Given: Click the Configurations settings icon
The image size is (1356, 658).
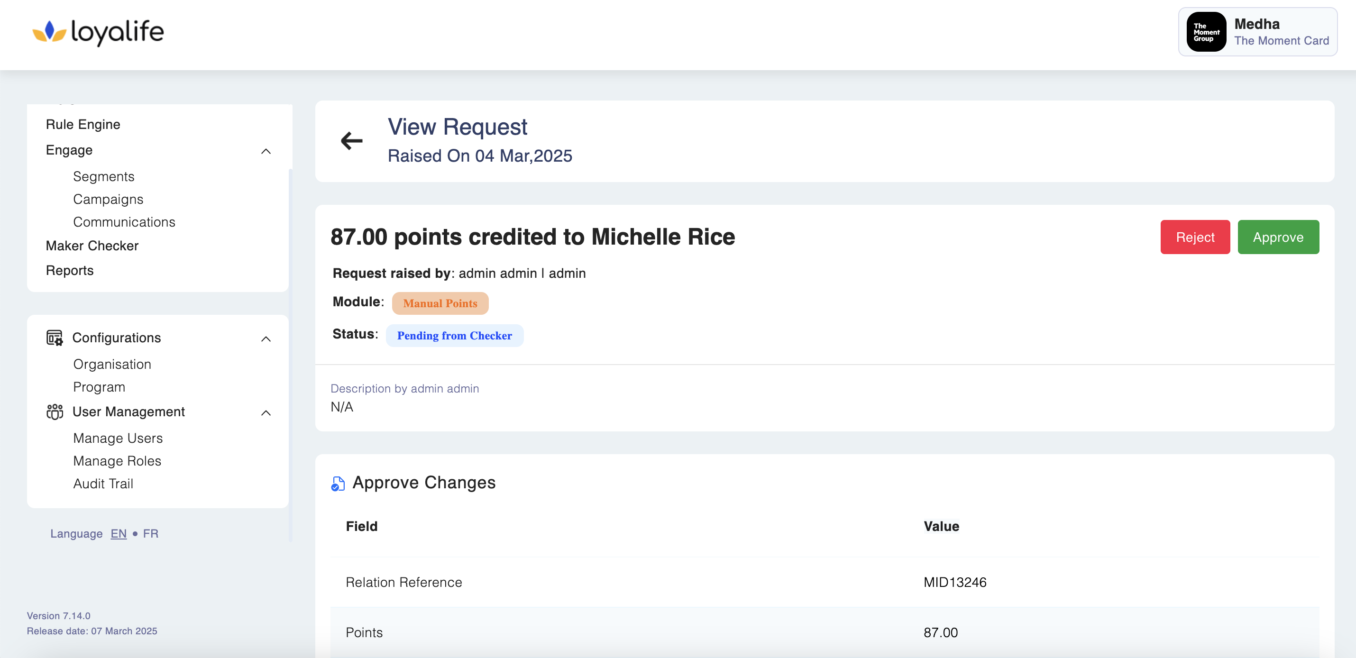Looking at the screenshot, I should (54, 338).
